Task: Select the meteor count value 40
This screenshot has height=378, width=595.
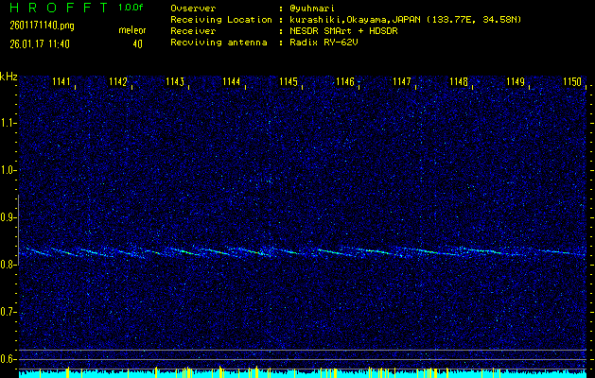Action: (137, 43)
